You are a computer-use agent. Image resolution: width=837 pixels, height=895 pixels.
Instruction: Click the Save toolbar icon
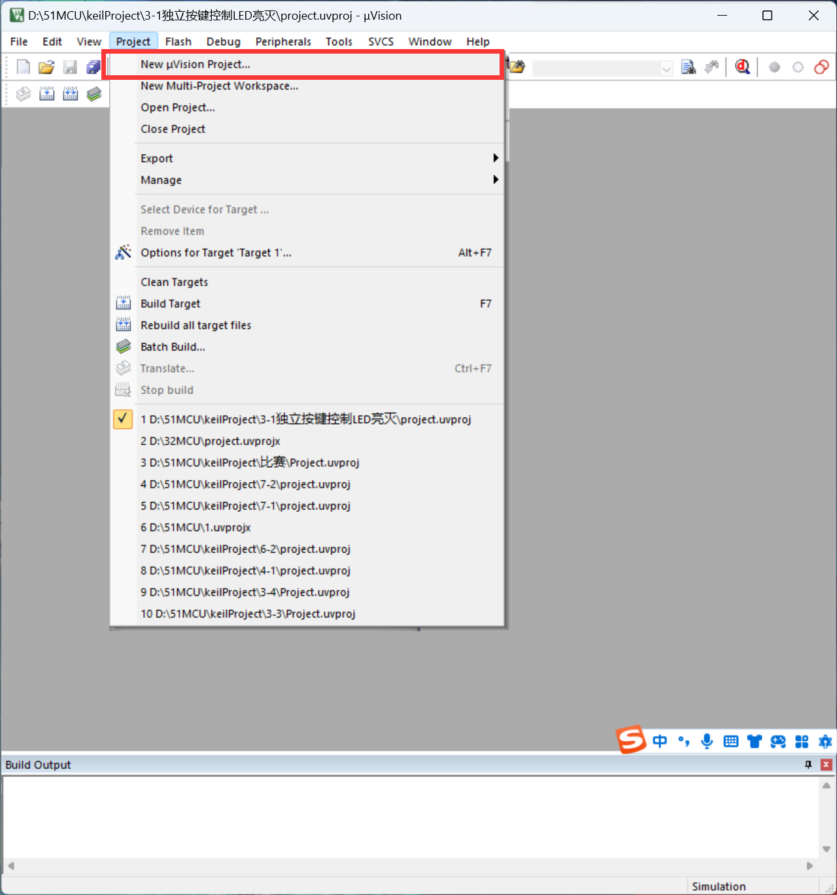click(70, 67)
